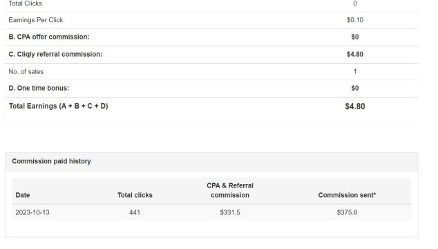Select the Earnings Per Click label
The image size is (438, 249).
pos(36,20)
